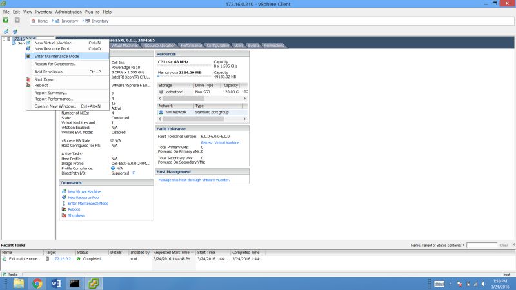Click the new resource pool toolbar icon
The image size is (516, 290).
click(x=15, y=31)
